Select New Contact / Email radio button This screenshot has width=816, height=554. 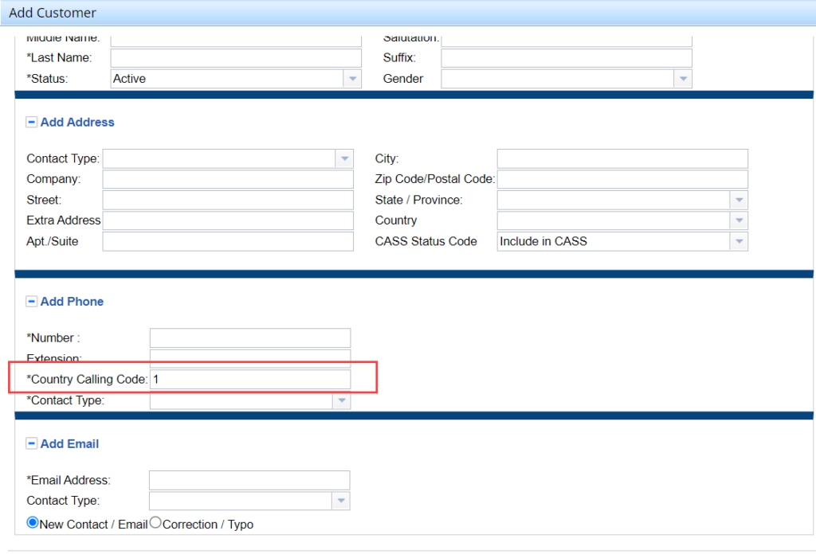coord(33,523)
